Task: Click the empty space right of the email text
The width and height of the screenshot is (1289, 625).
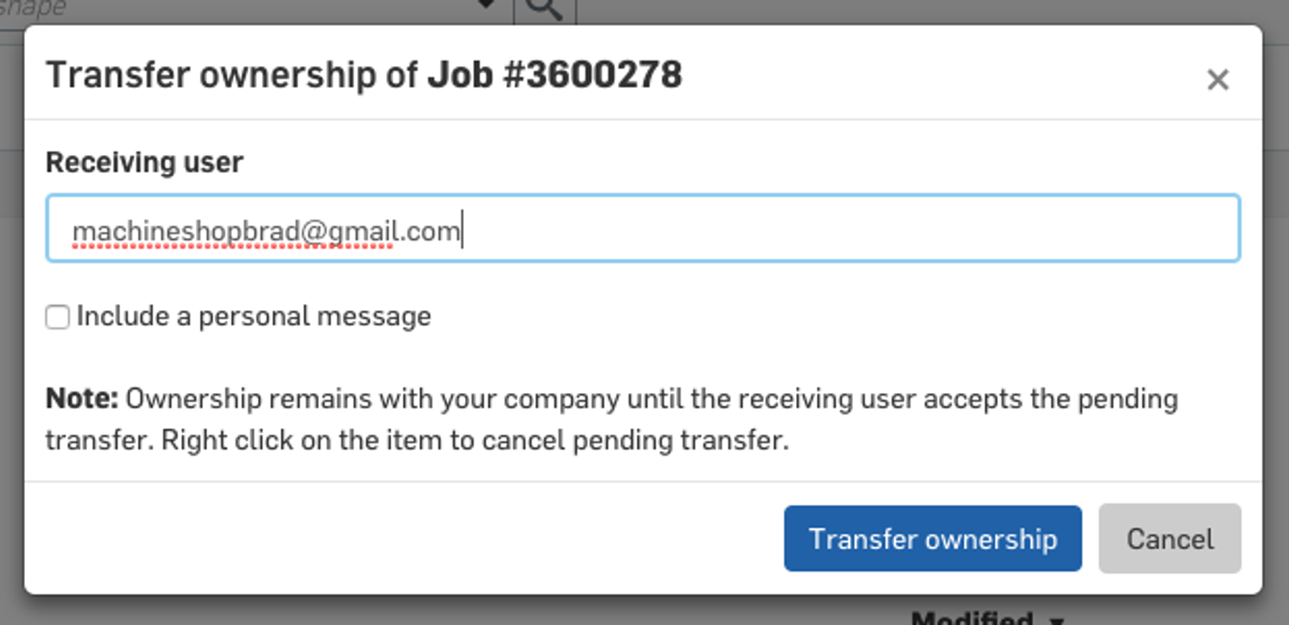Action: tap(846, 228)
